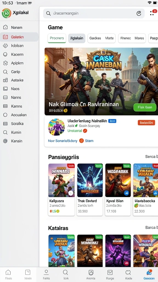This screenshot has width=158, height=282.
Task: Open the Xpval ISian game card
Action: click(118, 189)
